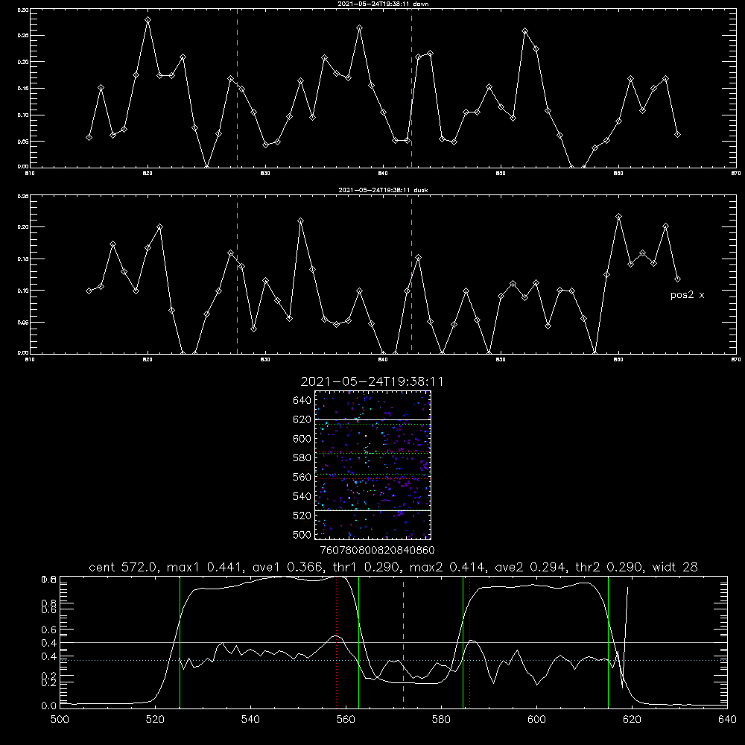Screen dimensions: 745x745
Task: Click the dusk plot peak marker at 860
Action: [x=618, y=217]
